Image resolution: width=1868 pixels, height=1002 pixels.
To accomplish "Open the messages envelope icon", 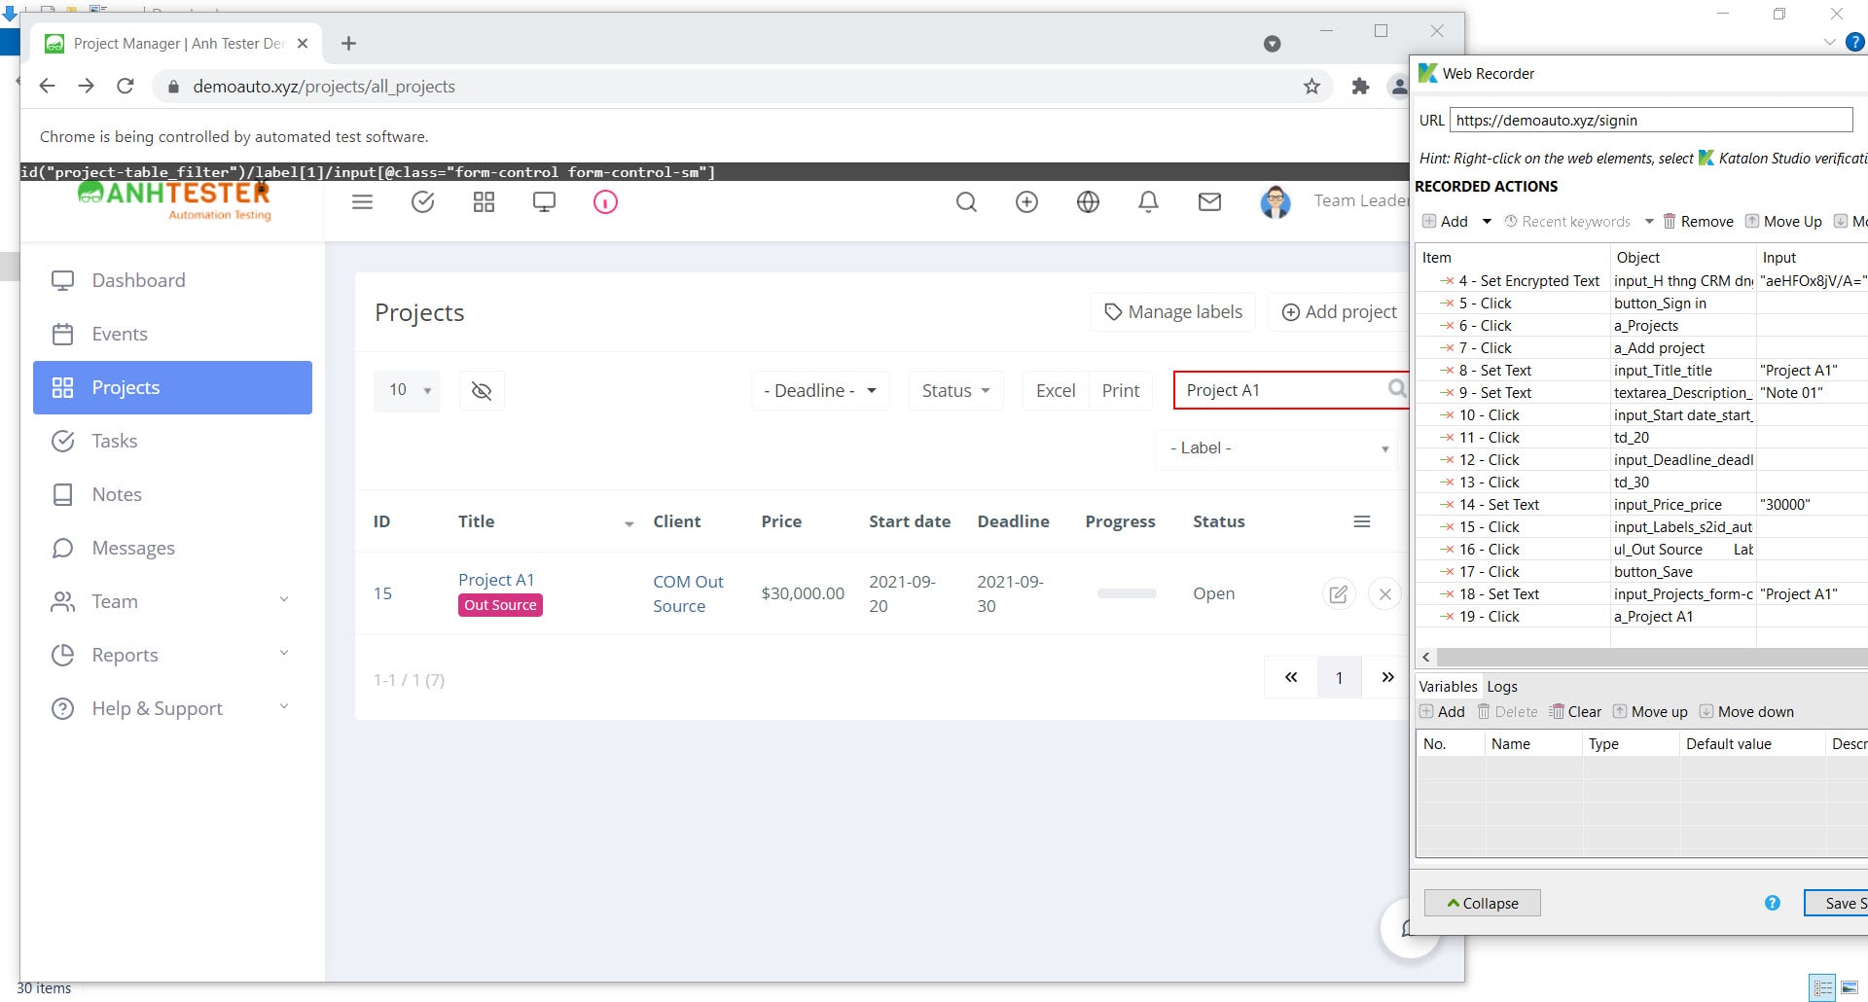I will point(1209,201).
